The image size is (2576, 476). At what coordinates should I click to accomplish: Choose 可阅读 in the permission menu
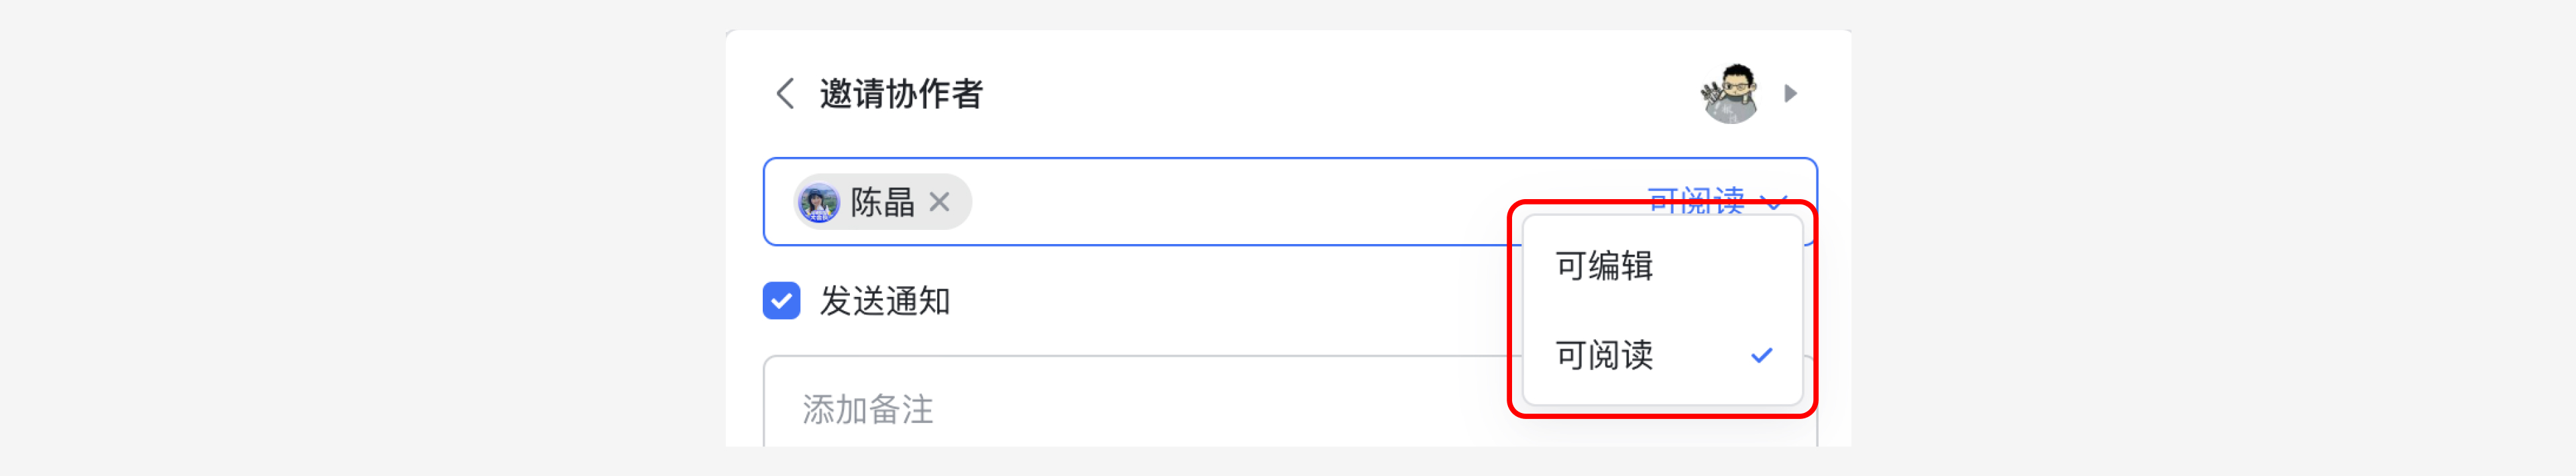[1604, 355]
